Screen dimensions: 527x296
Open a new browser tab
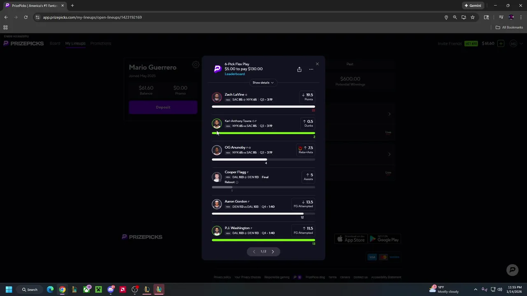tap(72, 6)
